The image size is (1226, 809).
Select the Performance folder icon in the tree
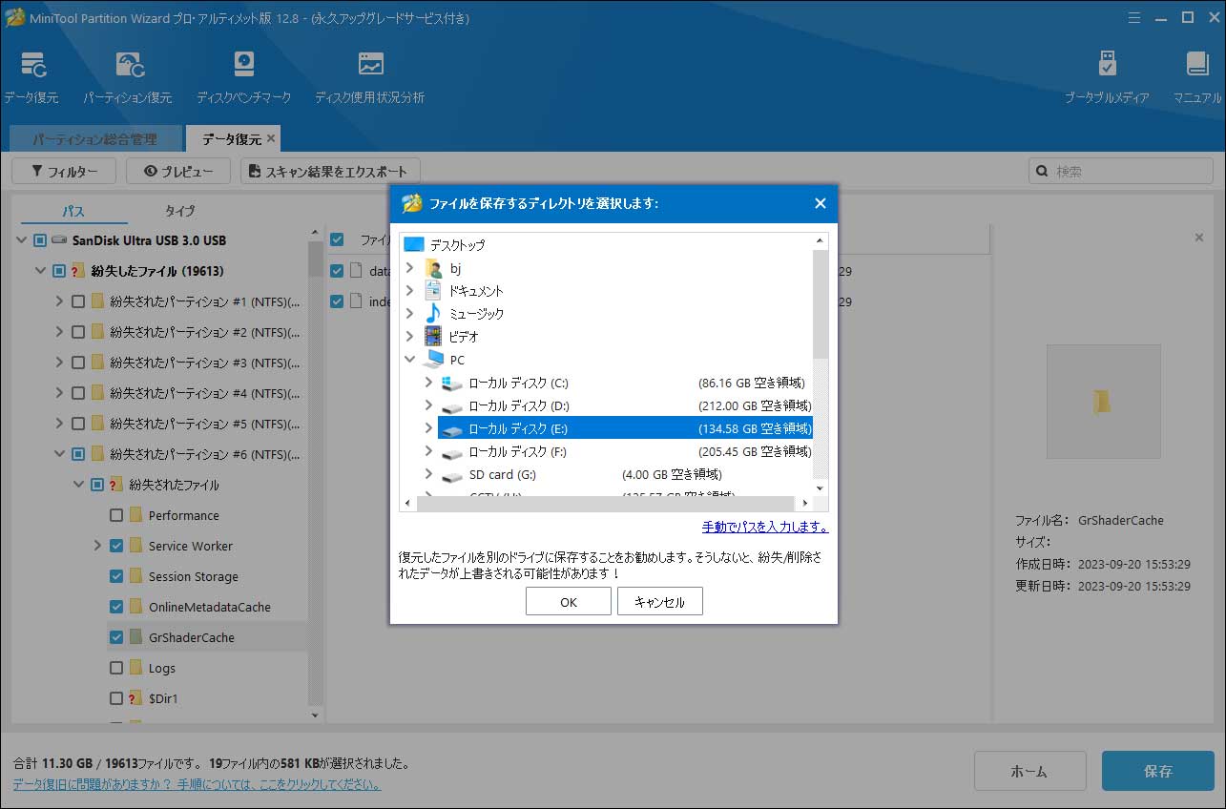pos(136,515)
